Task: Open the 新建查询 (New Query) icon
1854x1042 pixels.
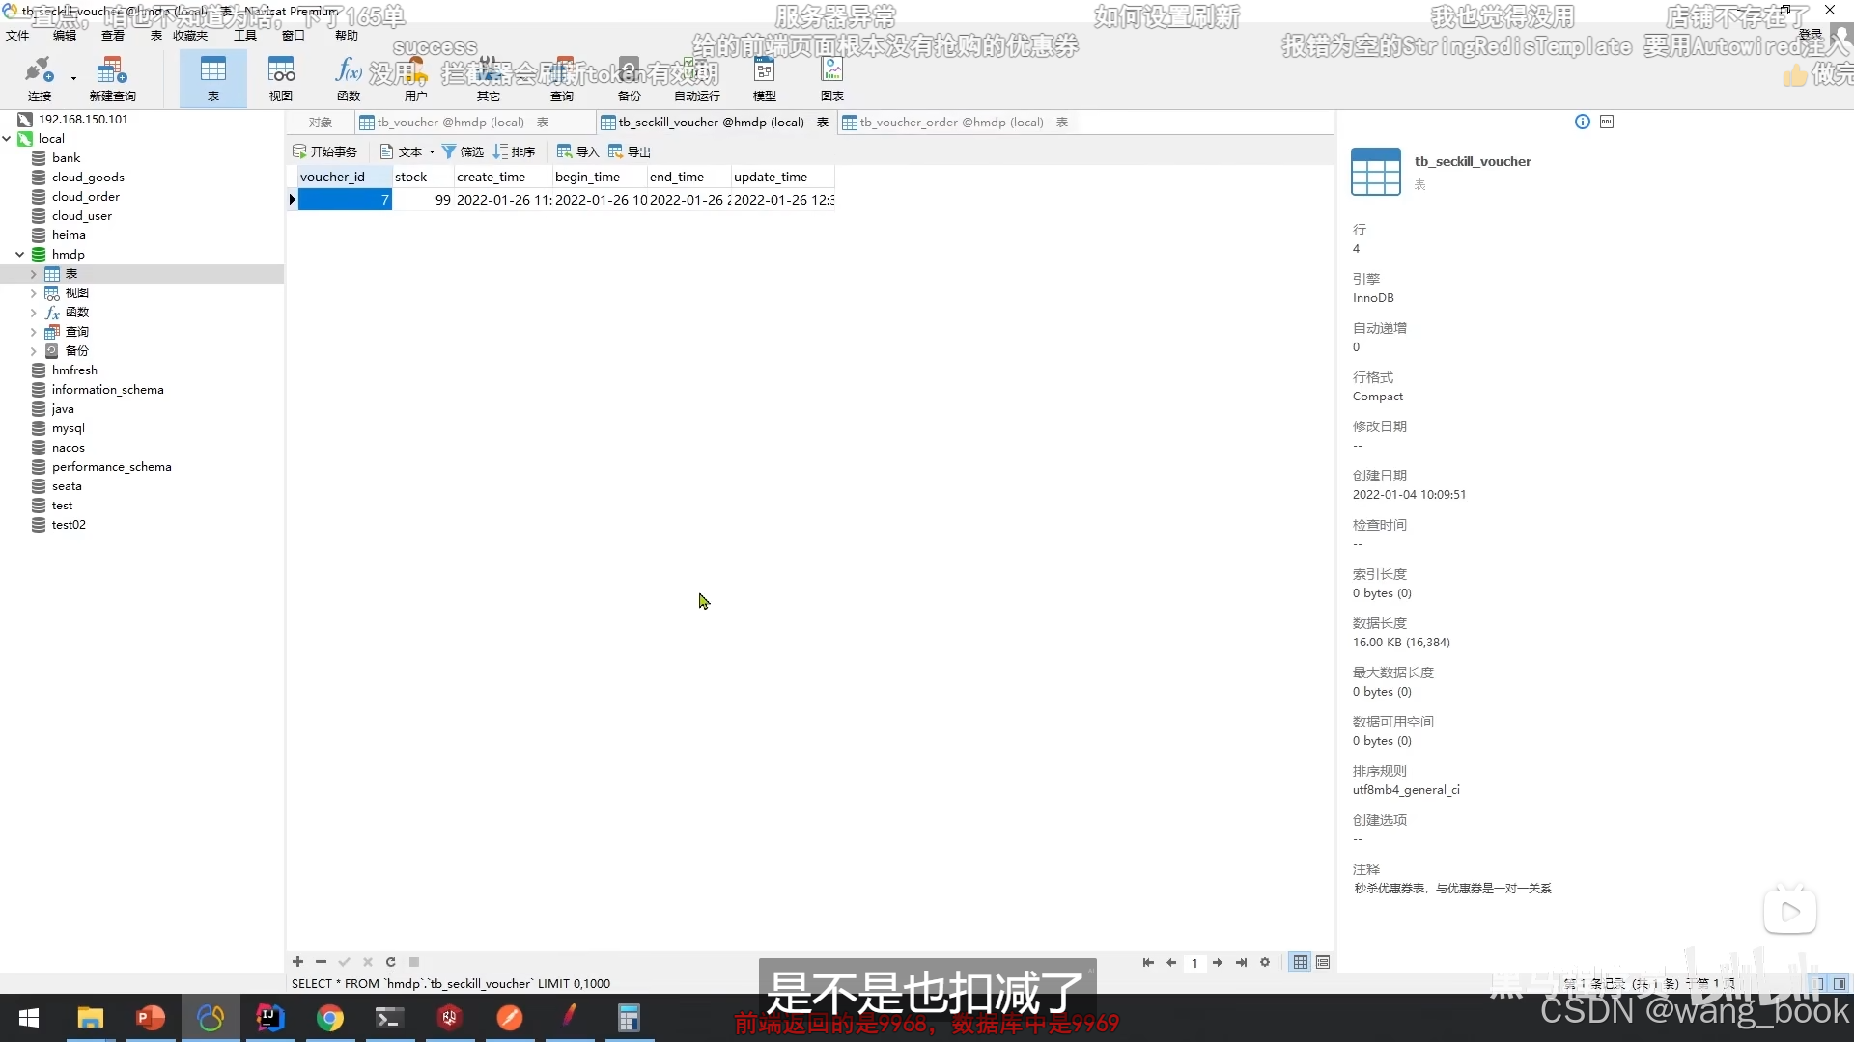Action: 111,75
